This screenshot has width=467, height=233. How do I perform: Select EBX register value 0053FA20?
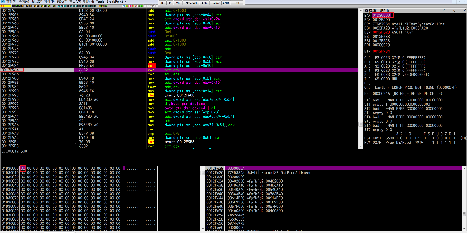pos(380,28)
